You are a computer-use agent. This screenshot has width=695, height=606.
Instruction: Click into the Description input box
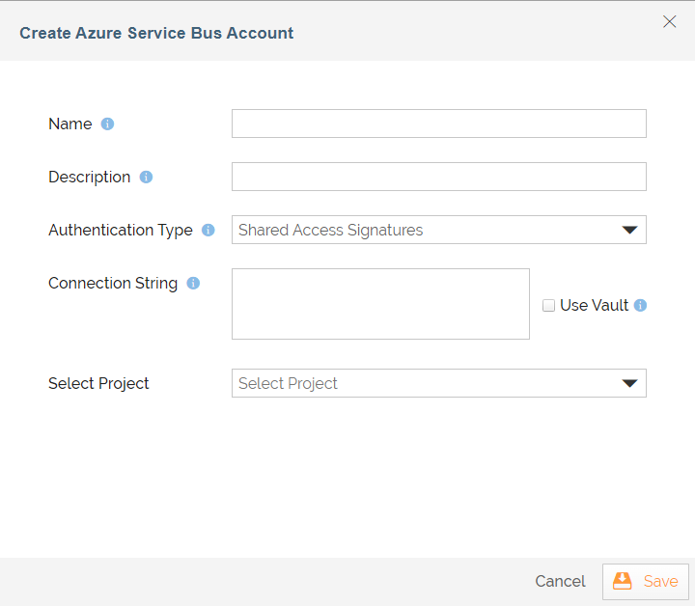tap(438, 177)
